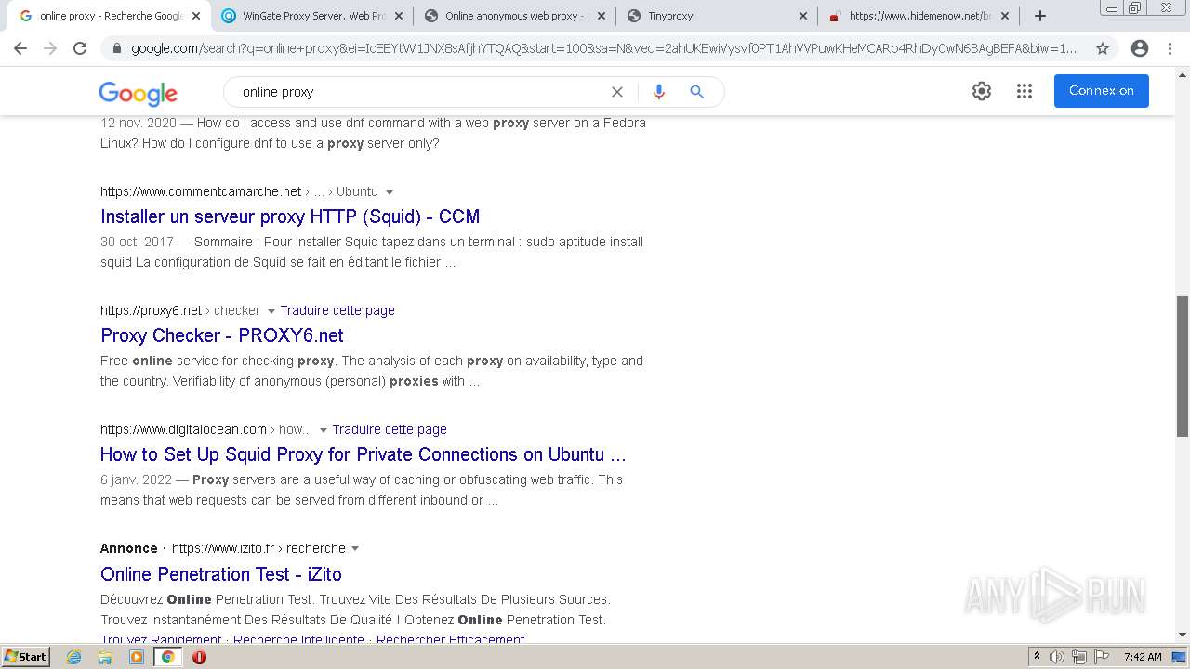
Task: Open the Windows Start menu
Action: point(26,657)
